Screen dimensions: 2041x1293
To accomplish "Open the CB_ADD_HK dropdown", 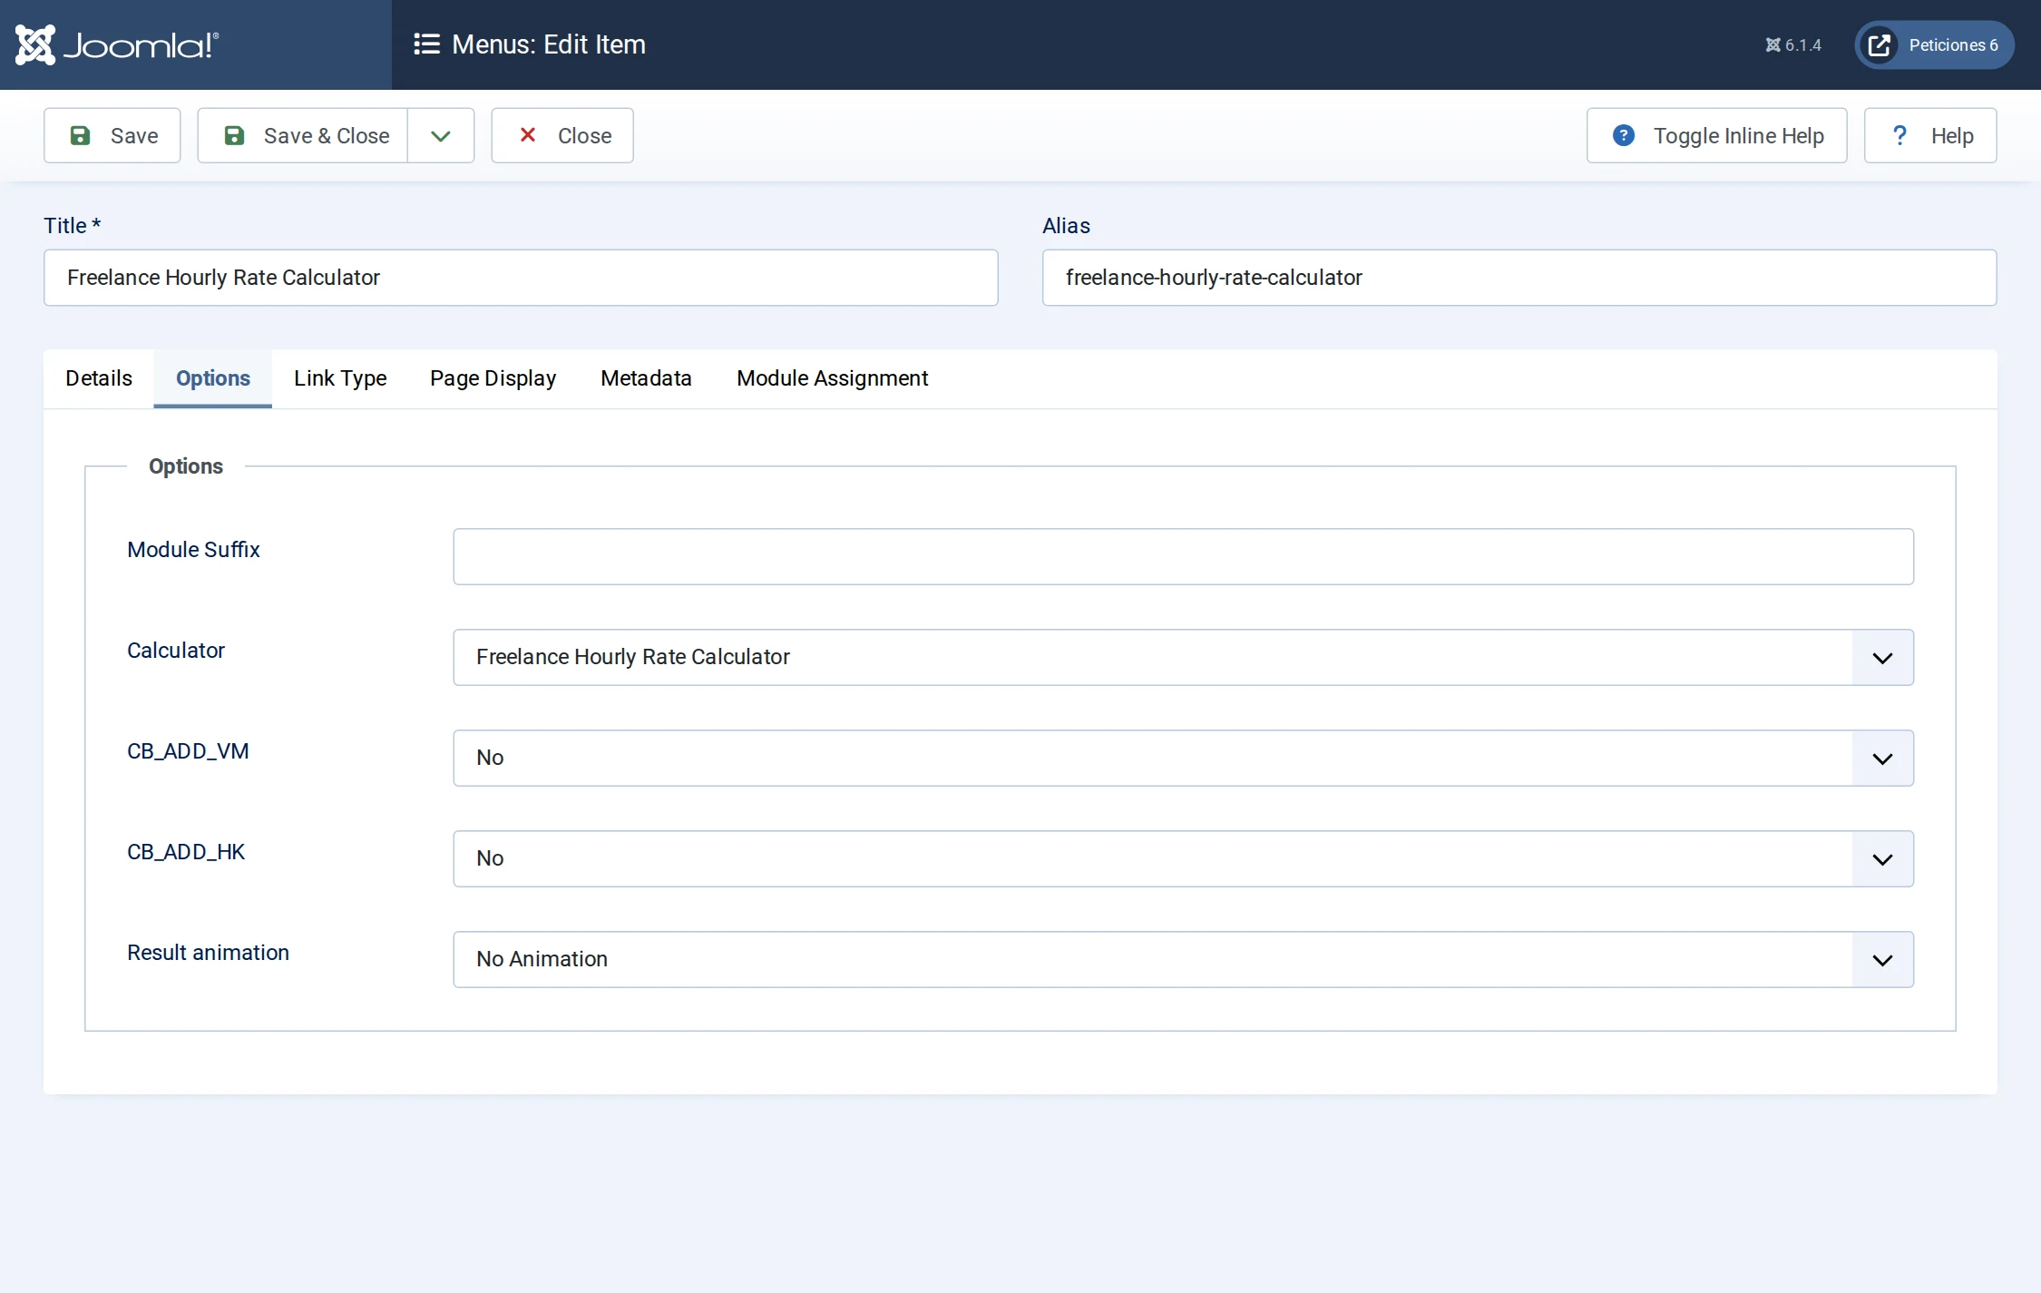I will pyautogui.click(x=1183, y=858).
